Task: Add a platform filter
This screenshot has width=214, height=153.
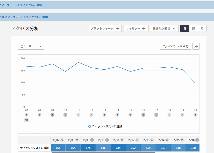Action: click(x=105, y=28)
